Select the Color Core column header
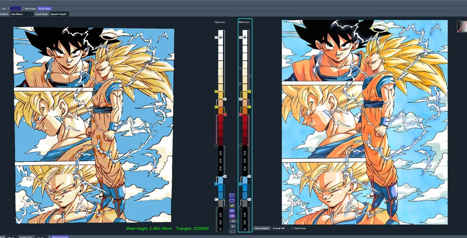Viewport: 467px width, 238px height. (220, 22)
